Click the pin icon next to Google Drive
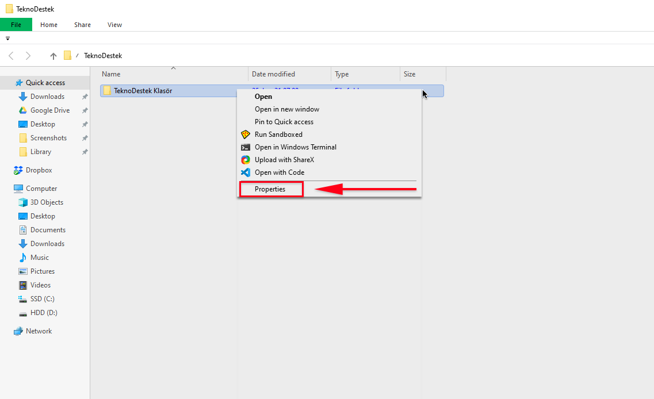This screenshot has width=654, height=399. 85,110
